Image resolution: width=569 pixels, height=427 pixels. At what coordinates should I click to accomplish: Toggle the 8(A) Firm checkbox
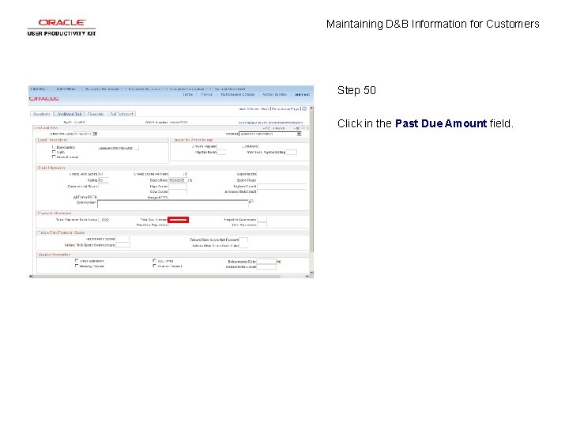(x=155, y=261)
